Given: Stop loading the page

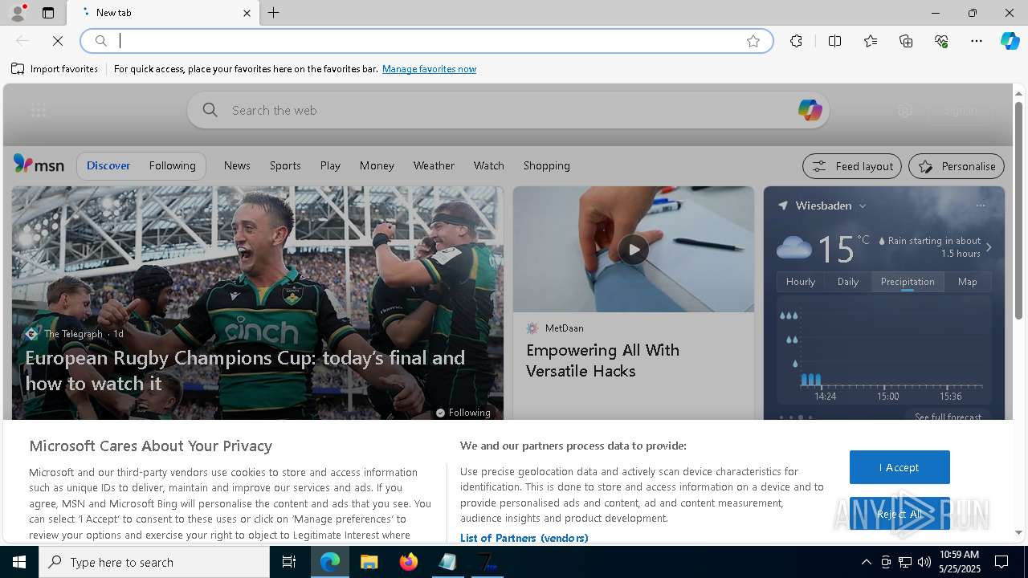Looking at the screenshot, I should pos(58,41).
